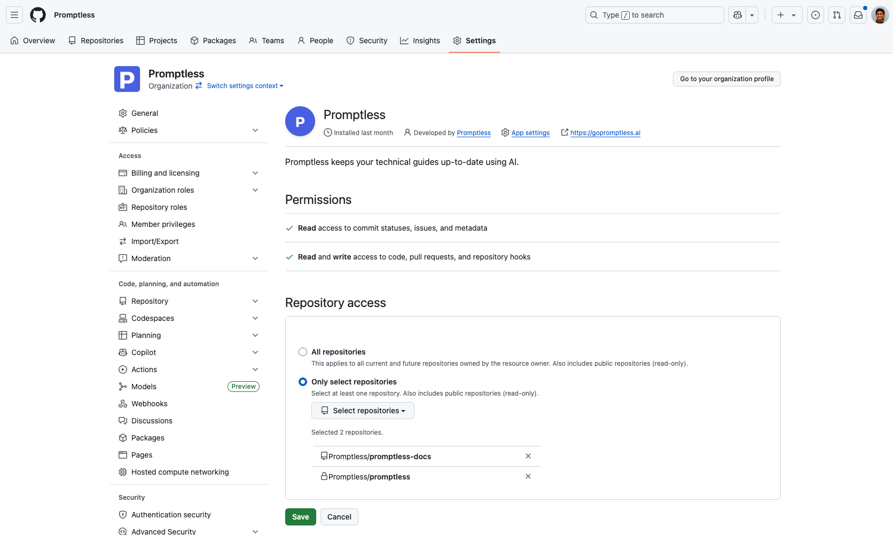Image resolution: width=893 pixels, height=535 pixels.
Task: Switch to the People tab
Action: (315, 41)
